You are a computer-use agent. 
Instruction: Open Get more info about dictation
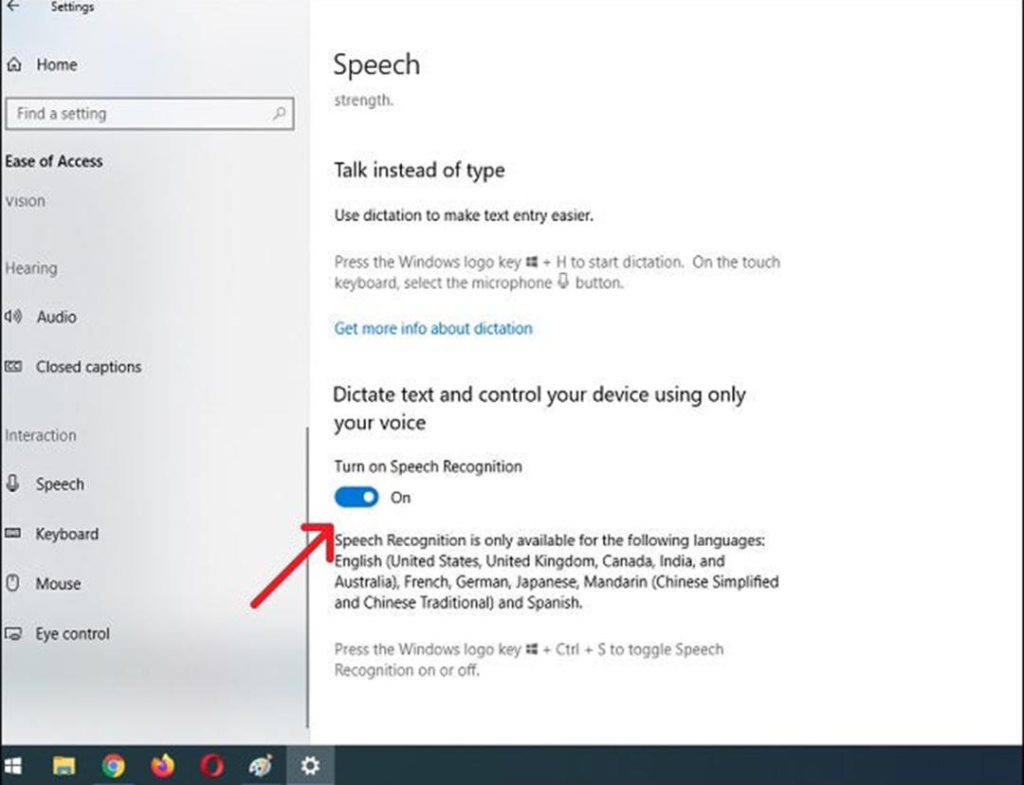coord(433,328)
